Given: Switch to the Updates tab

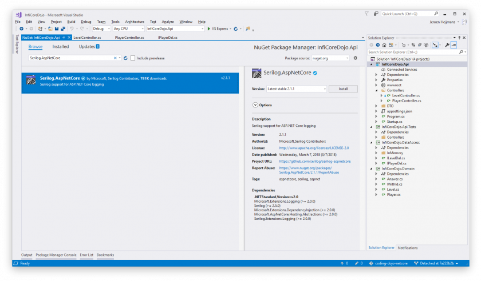Looking at the screenshot, I should pyautogui.click(x=89, y=47).
